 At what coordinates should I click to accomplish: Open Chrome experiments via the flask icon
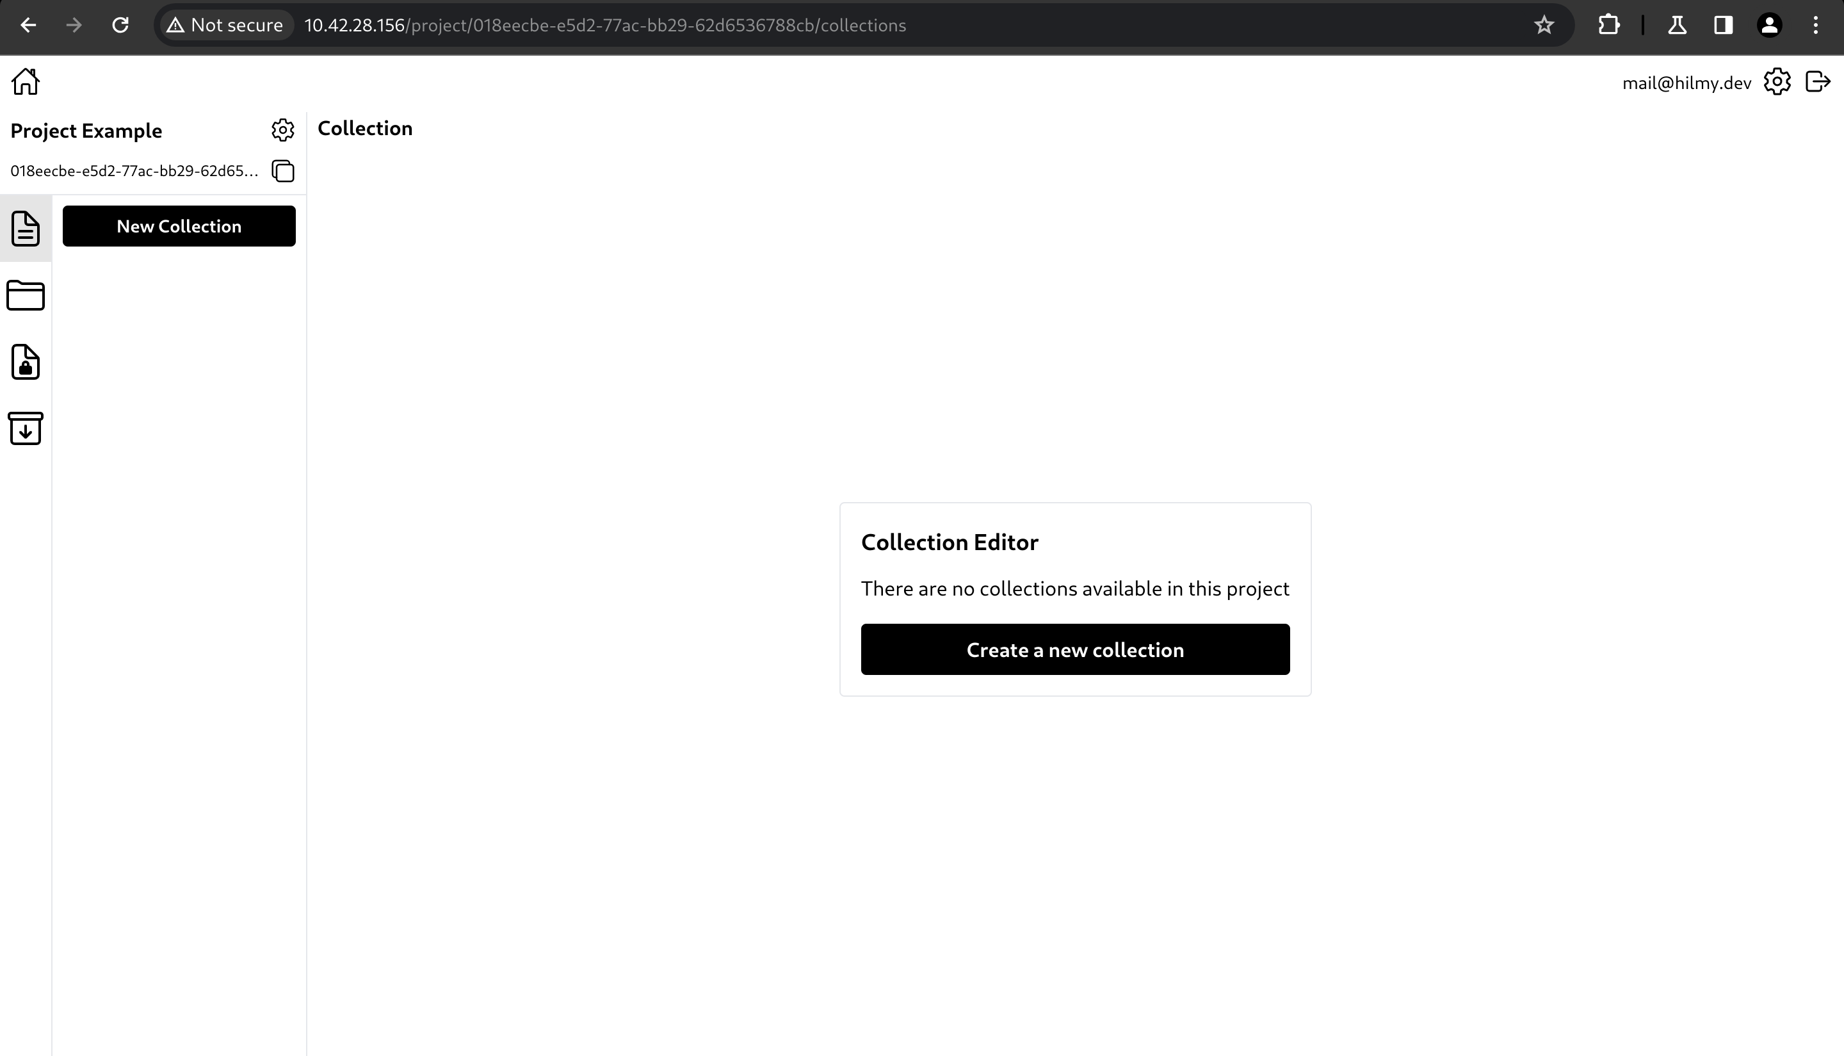(x=1676, y=25)
